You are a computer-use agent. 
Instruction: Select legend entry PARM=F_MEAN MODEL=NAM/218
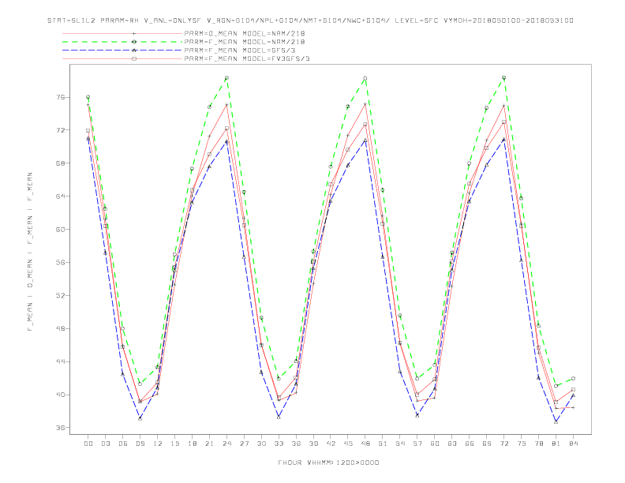pos(245,42)
